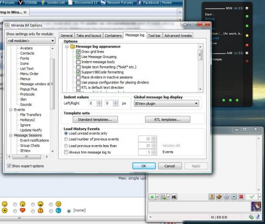Switch to Advanced tweaks tab

click(178, 35)
